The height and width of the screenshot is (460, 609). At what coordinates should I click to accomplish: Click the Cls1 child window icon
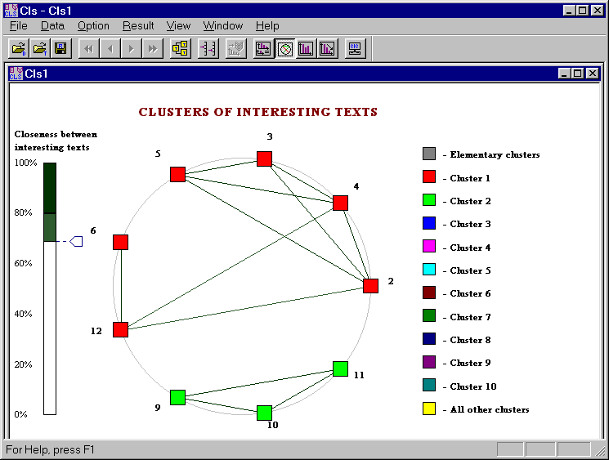click(x=16, y=74)
